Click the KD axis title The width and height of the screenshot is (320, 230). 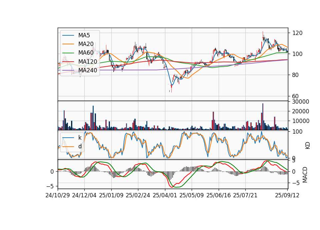click(308, 146)
